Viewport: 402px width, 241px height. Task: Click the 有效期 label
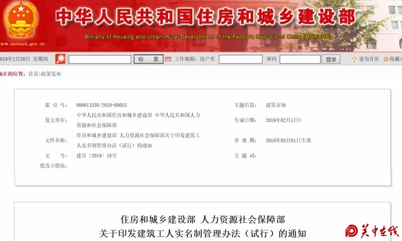pos(245,140)
